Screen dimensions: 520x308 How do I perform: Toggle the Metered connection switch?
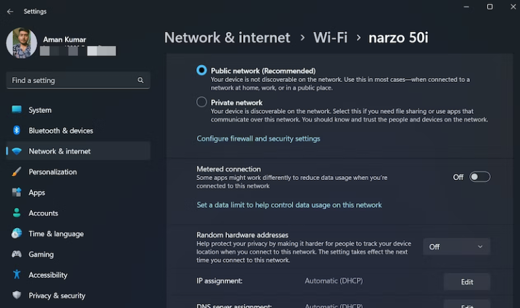479,177
